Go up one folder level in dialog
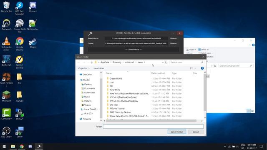The height and width of the screenshot is (150, 267). click(92, 62)
